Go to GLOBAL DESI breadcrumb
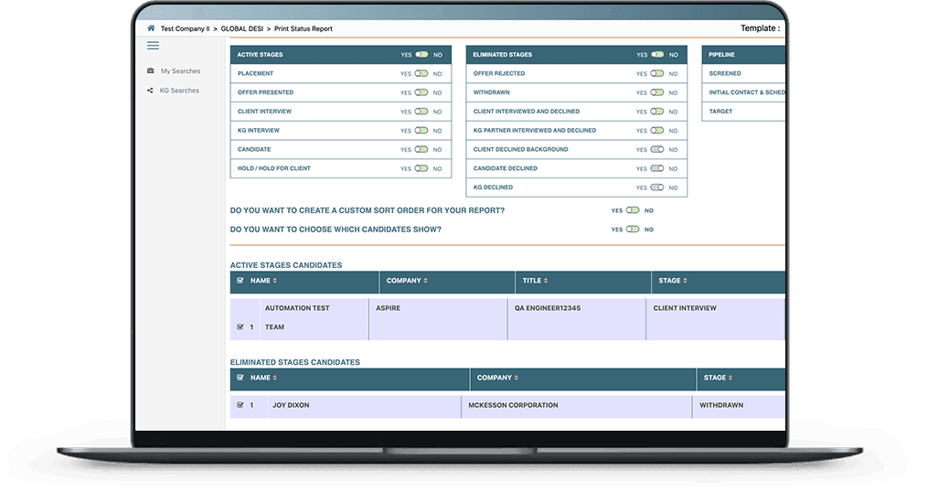Image resolution: width=928 pixels, height=492 pixels. [242, 28]
